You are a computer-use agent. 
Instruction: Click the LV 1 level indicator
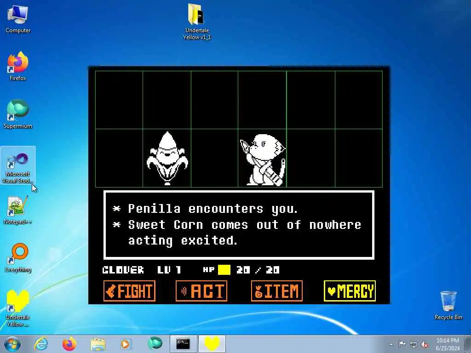point(169,270)
